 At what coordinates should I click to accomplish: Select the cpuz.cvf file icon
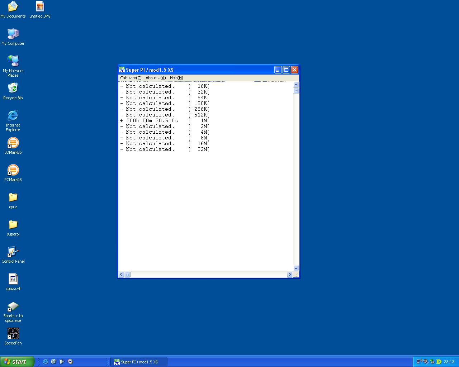(13, 282)
